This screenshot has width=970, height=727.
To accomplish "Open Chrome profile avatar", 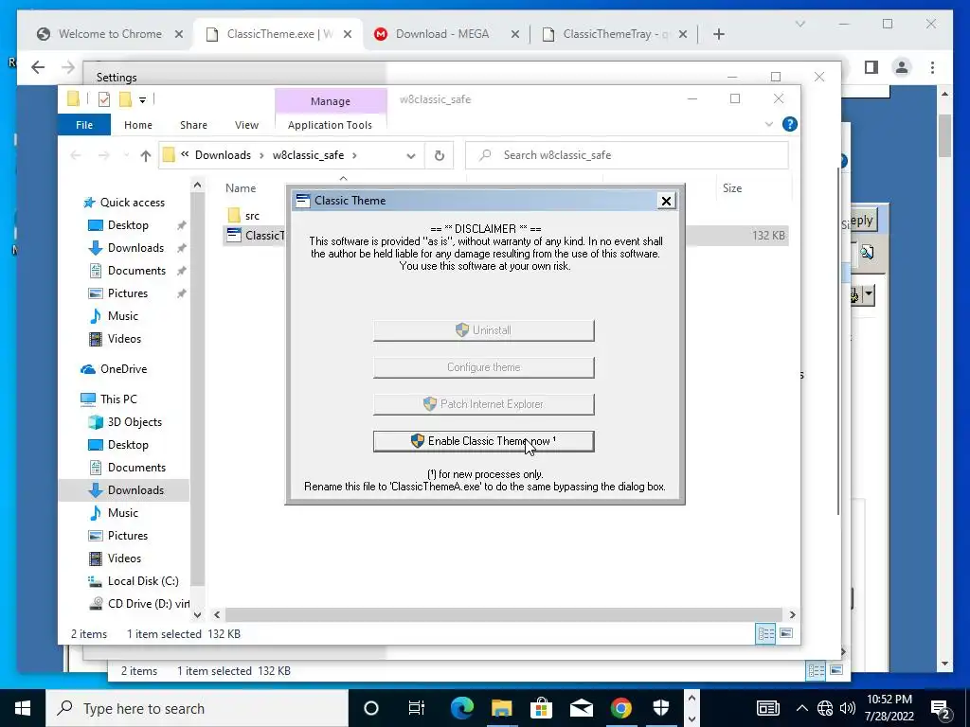I will click(x=902, y=67).
